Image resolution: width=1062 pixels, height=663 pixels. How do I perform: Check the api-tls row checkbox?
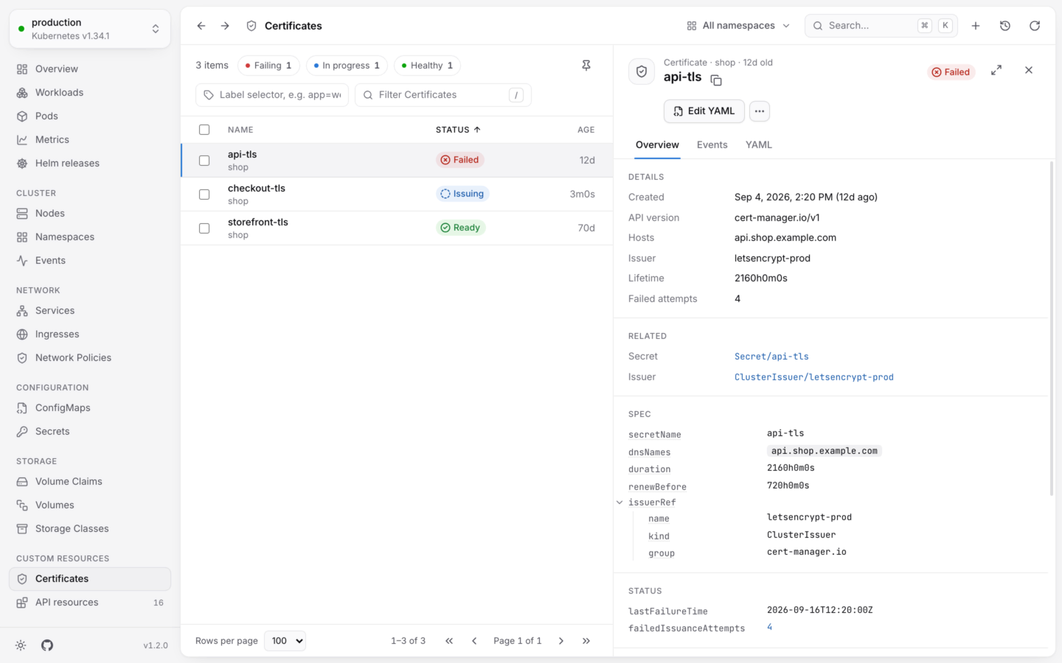pyautogui.click(x=204, y=161)
